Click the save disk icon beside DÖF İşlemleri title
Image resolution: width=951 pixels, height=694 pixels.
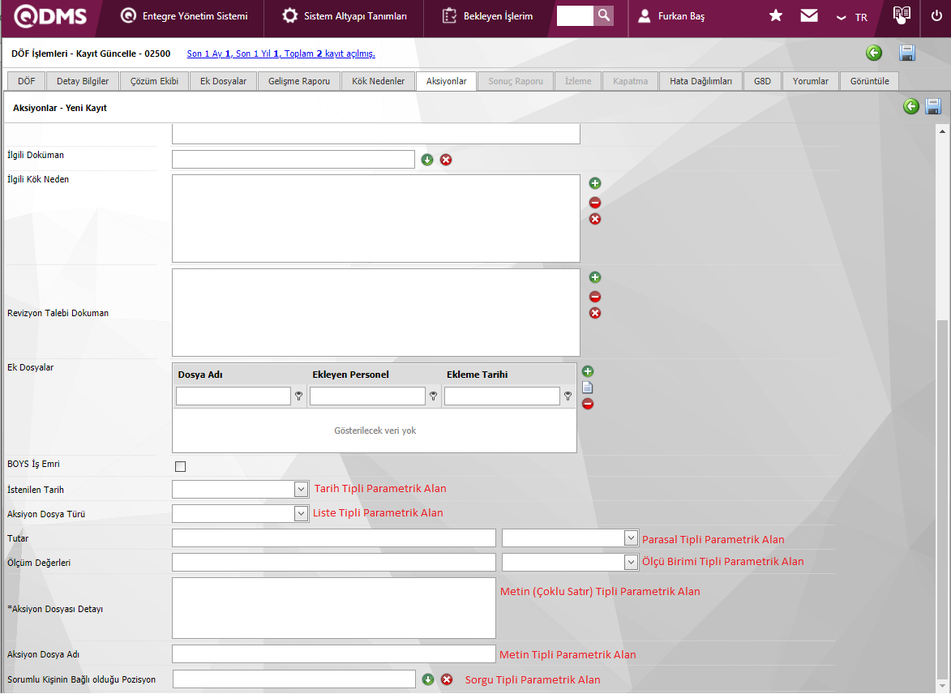[x=907, y=53]
